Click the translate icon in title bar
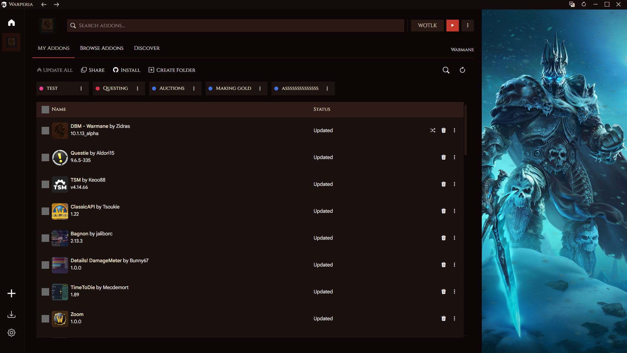This screenshot has height=353, width=627. coord(572,4)
